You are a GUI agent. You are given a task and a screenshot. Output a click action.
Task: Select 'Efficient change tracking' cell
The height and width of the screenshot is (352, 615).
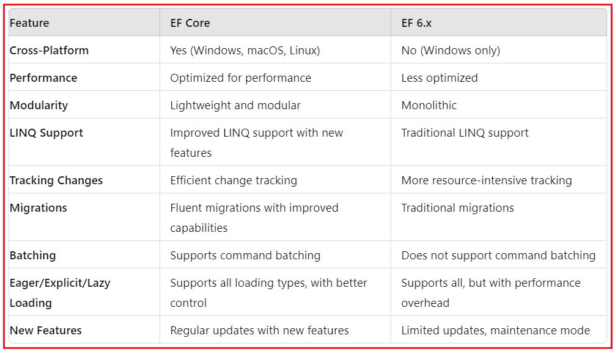[234, 181]
